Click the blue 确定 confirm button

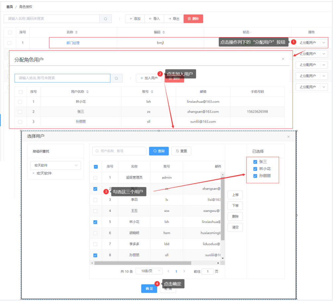click(149, 288)
